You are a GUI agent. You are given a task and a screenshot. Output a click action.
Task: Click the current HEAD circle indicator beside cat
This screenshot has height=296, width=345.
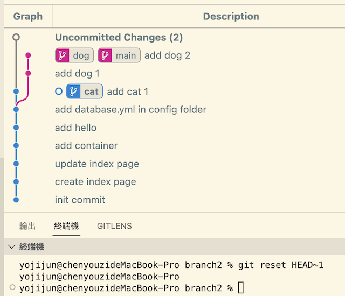click(x=59, y=91)
